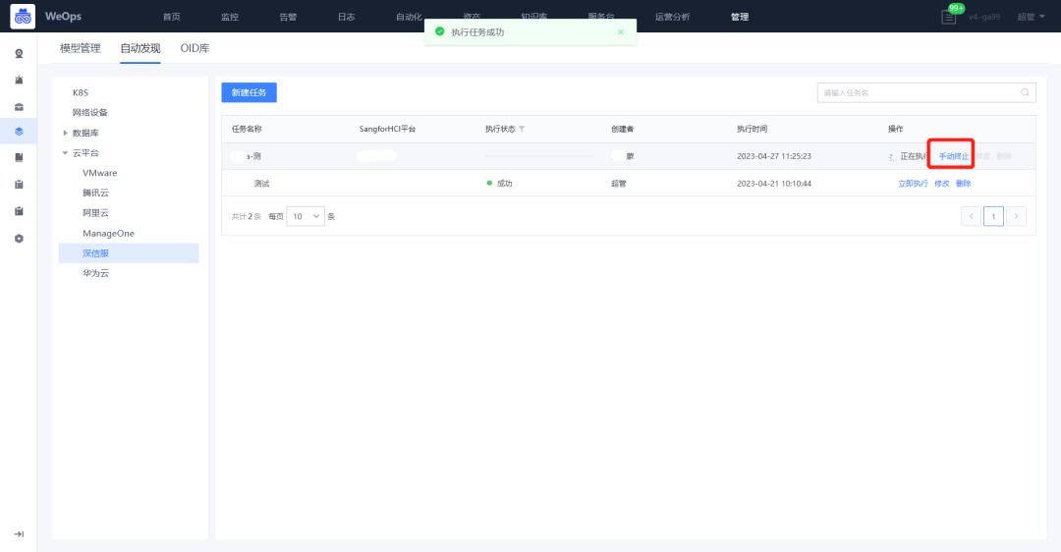The width and height of the screenshot is (1061, 552).
Task: Collapse the 云平台 tree node
Action: [65, 153]
